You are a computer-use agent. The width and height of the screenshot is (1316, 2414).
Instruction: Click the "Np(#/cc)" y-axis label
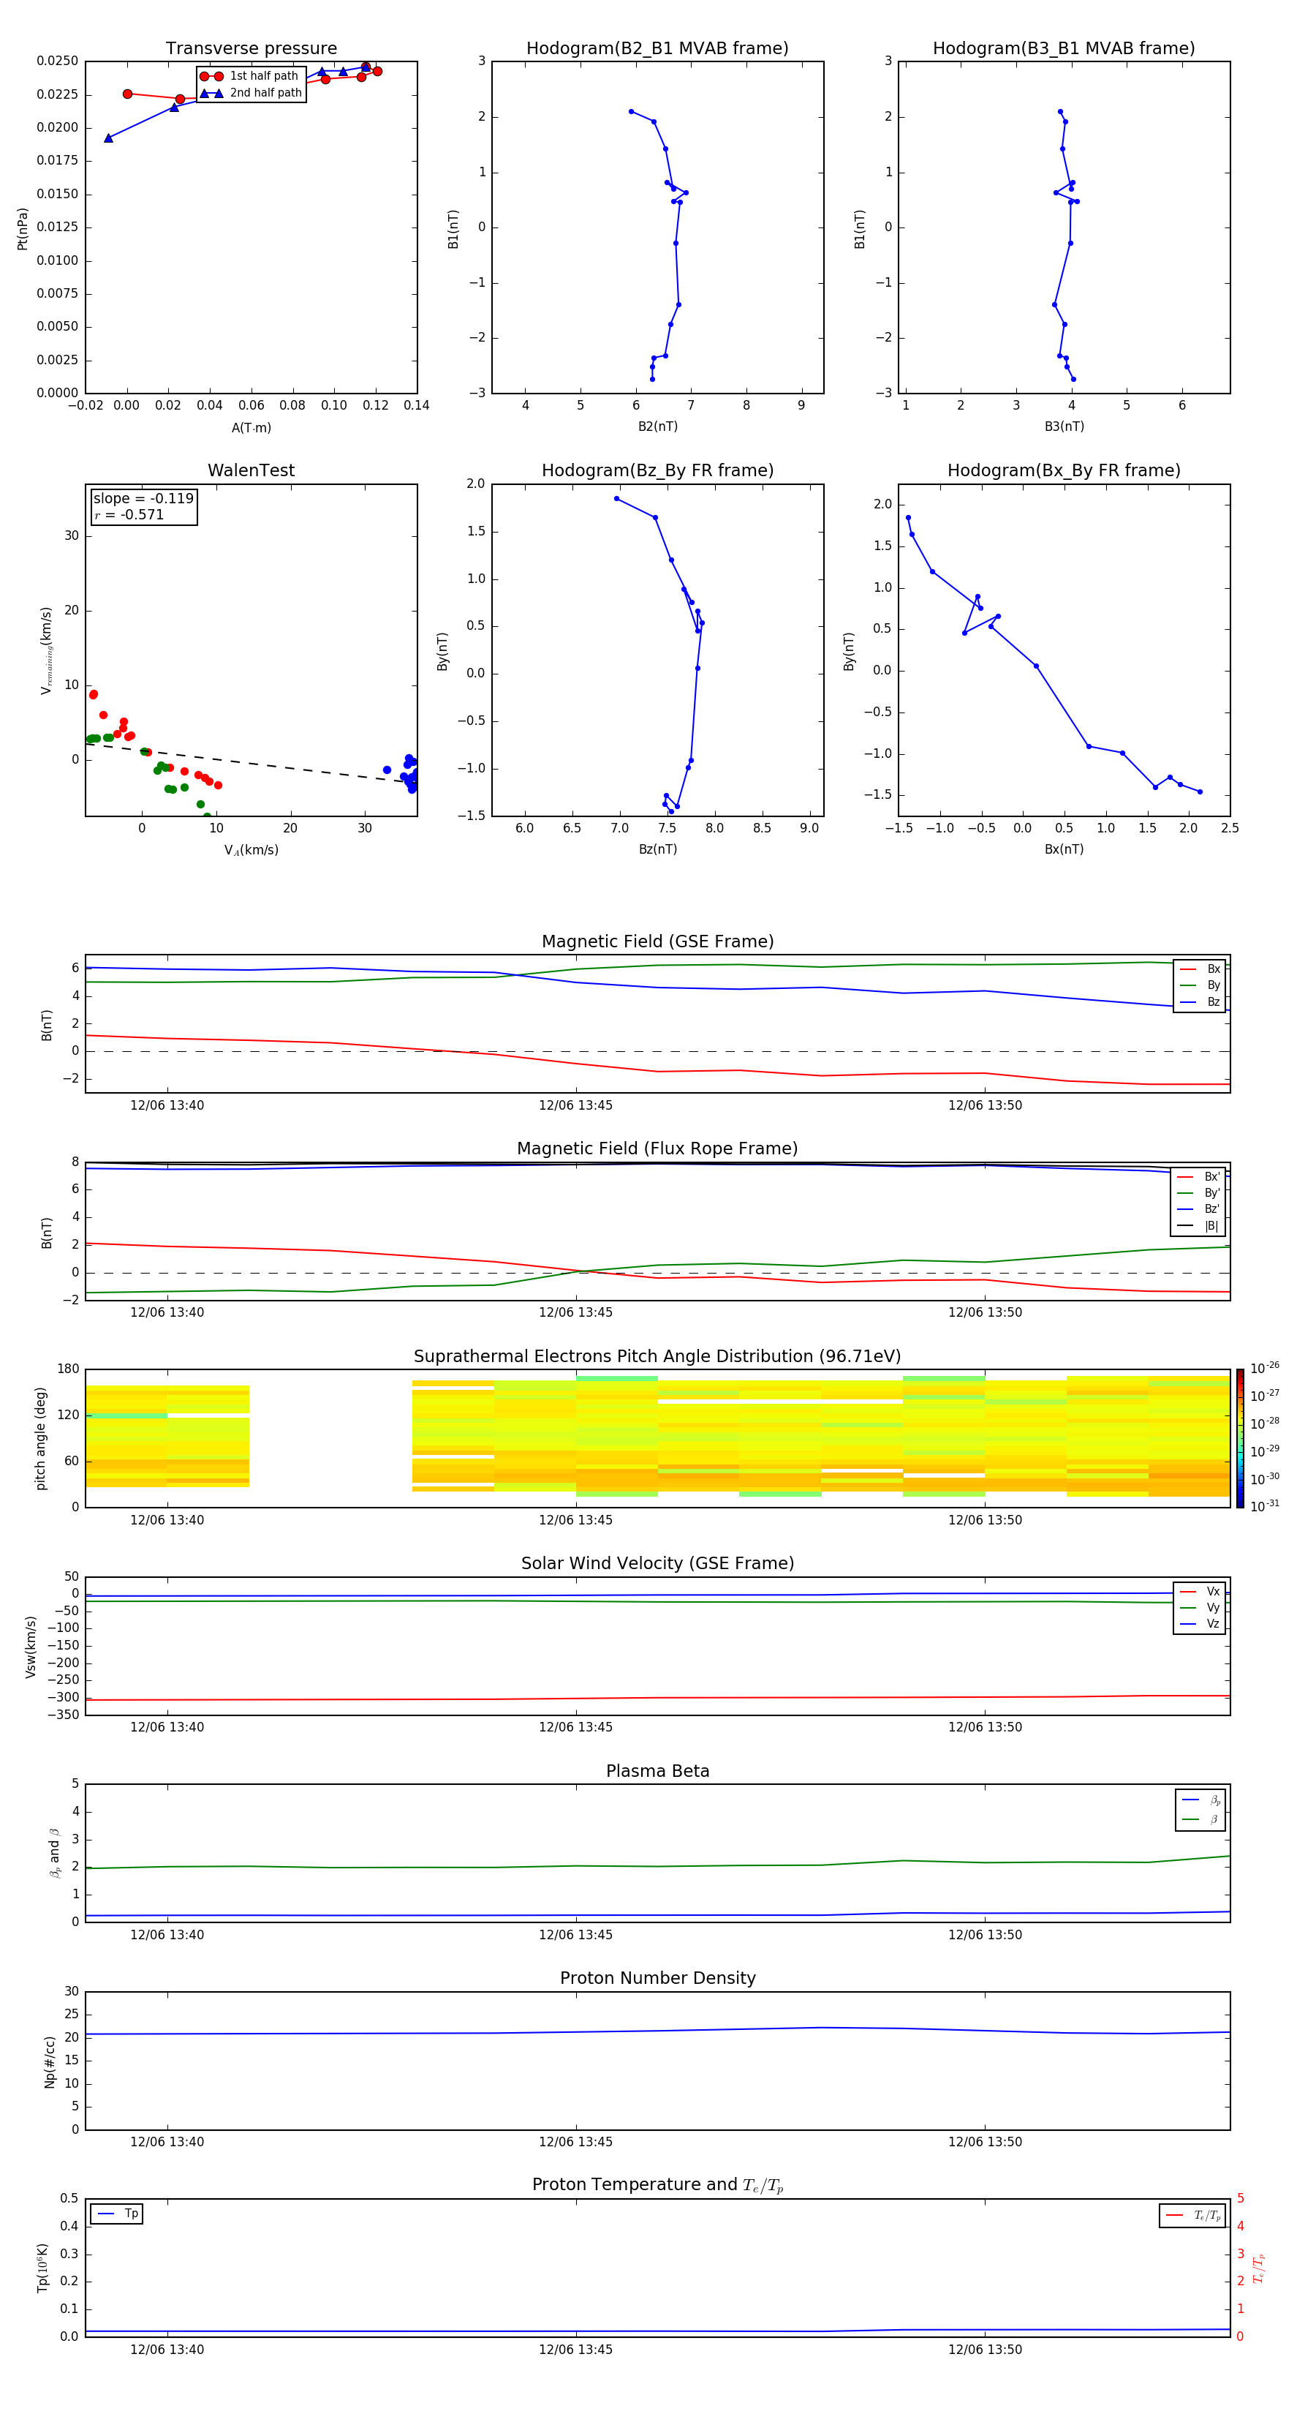pos(50,2061)
